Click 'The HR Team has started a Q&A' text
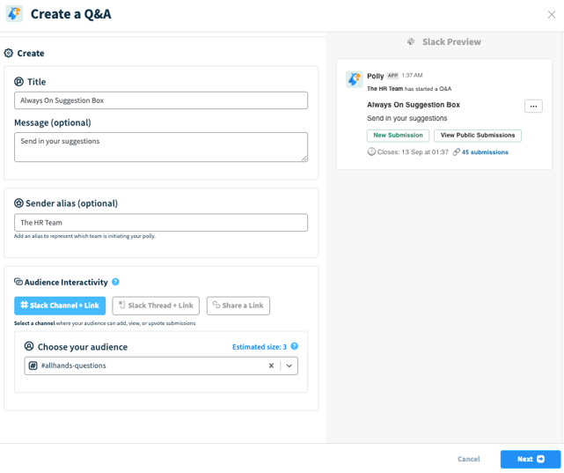 tap(409, 89)
